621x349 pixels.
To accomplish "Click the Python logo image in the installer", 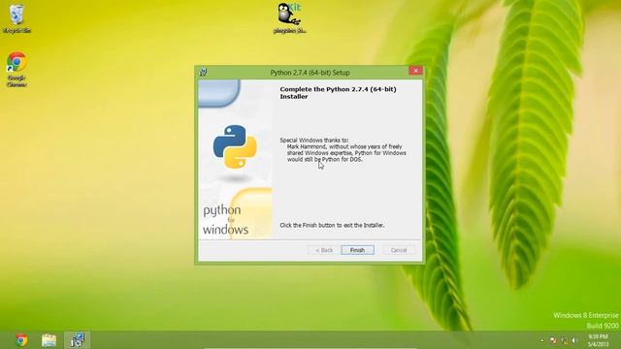I will click(235, 146).
